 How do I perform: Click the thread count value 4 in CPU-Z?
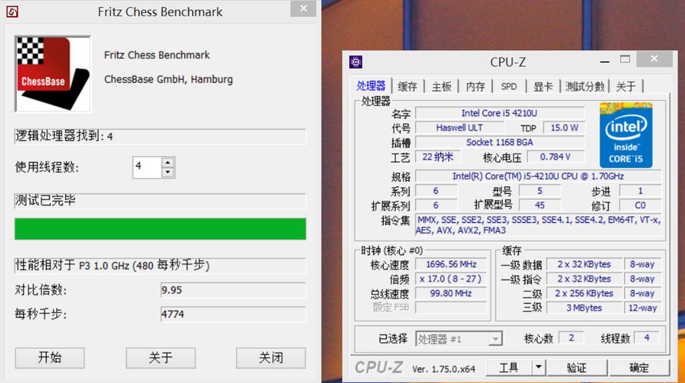point(647,338)
